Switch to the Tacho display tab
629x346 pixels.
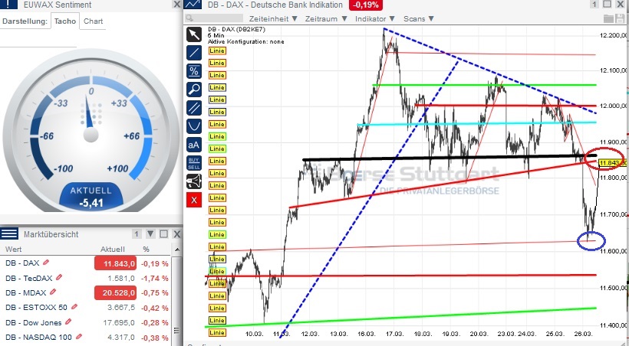point(65,21)
